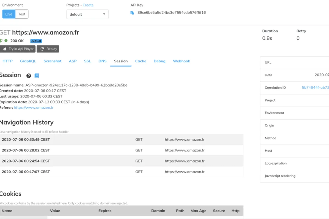The height and width of the screenshot is (219, 329).
Task: Click the Log expiration row
Action: coord(294,163)
